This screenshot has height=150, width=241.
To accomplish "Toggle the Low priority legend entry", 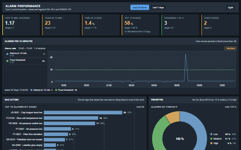I will coord(223,134).
